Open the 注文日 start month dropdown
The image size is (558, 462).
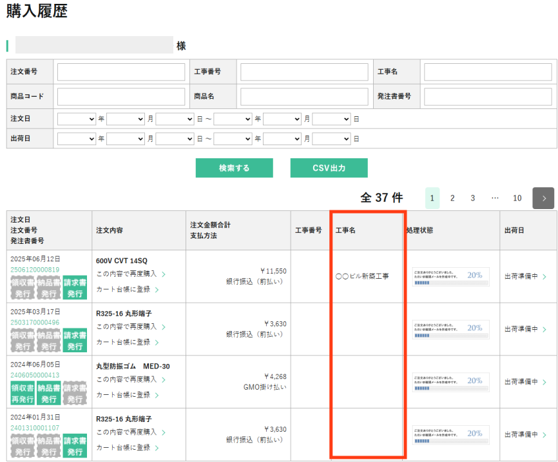[x=126, y=119]
